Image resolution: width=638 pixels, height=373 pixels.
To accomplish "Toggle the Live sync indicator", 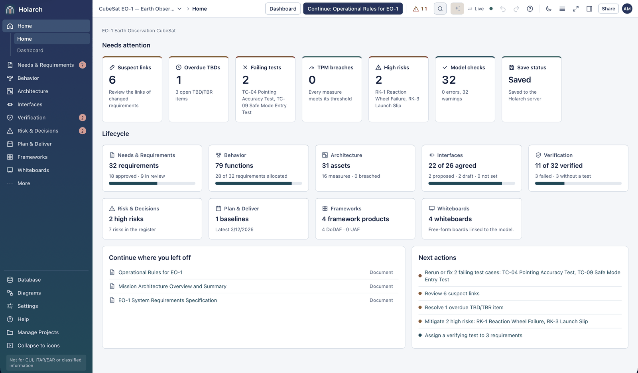I will tap(480, 9).
